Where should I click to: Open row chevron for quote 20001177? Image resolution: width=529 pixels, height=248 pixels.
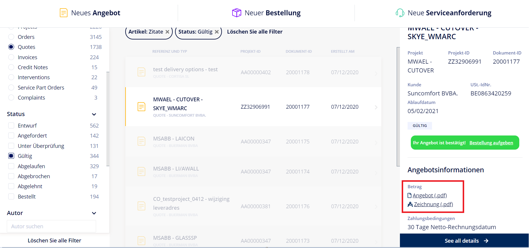(x=376, y=107)
